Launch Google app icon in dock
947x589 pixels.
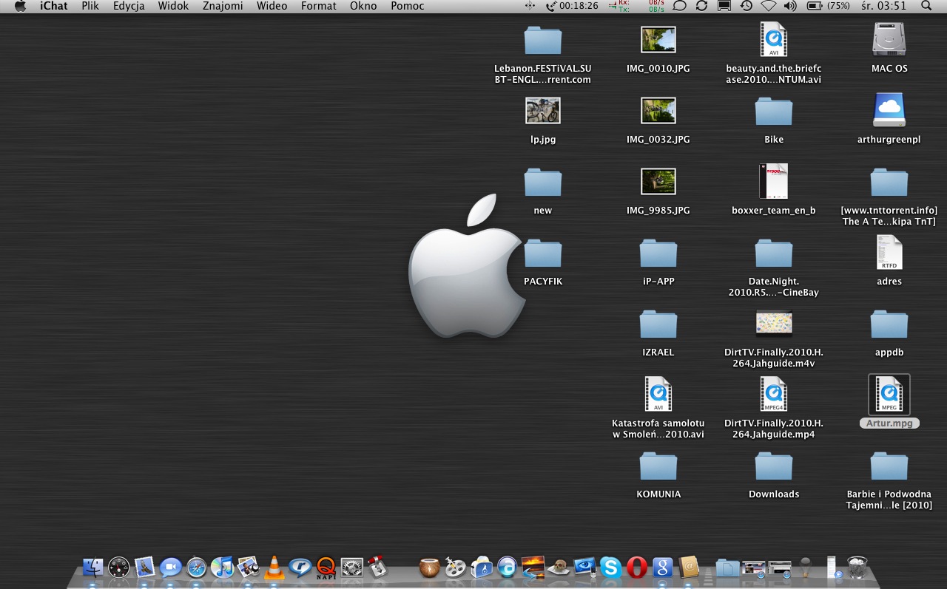[x=662, y=567]
